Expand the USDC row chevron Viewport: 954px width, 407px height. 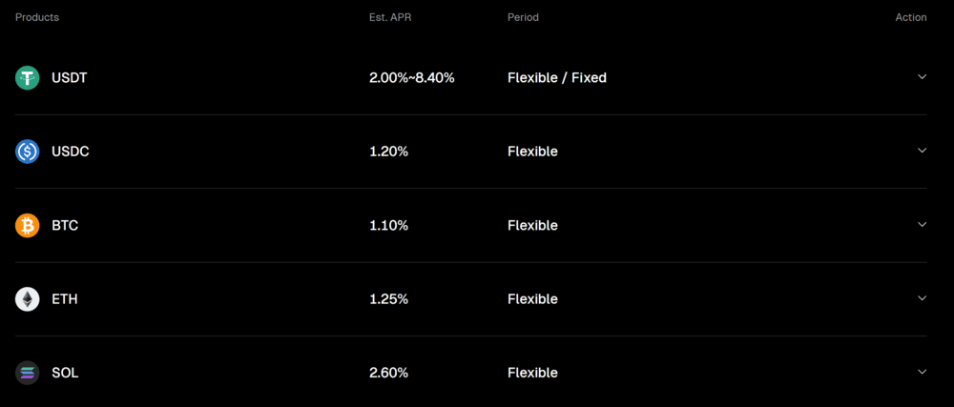[x=922, y=151]
